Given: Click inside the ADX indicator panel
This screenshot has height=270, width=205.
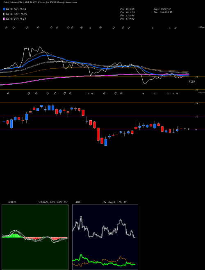Looking at the screenshot, I should point(105,237).
